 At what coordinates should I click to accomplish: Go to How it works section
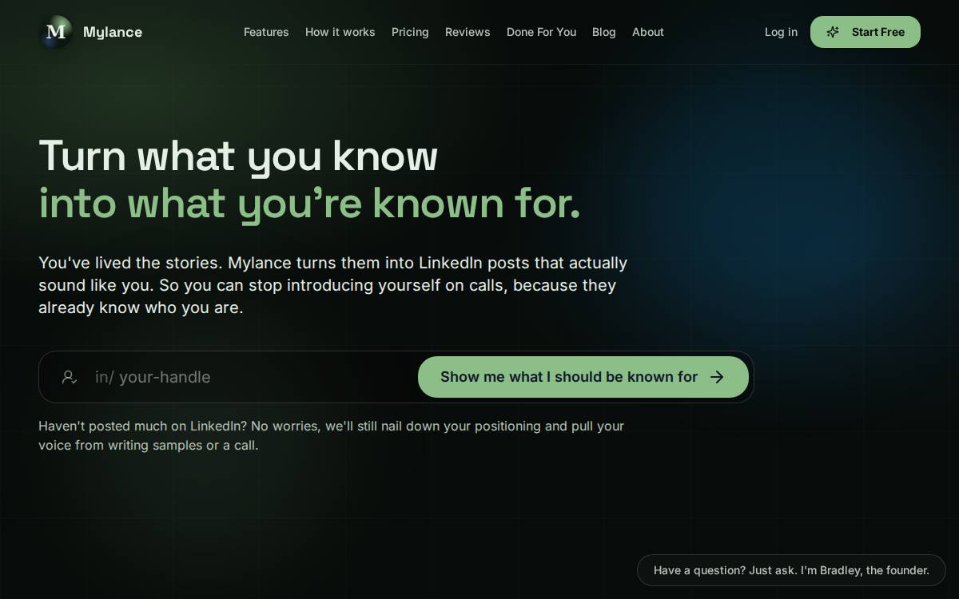[340, 32]
